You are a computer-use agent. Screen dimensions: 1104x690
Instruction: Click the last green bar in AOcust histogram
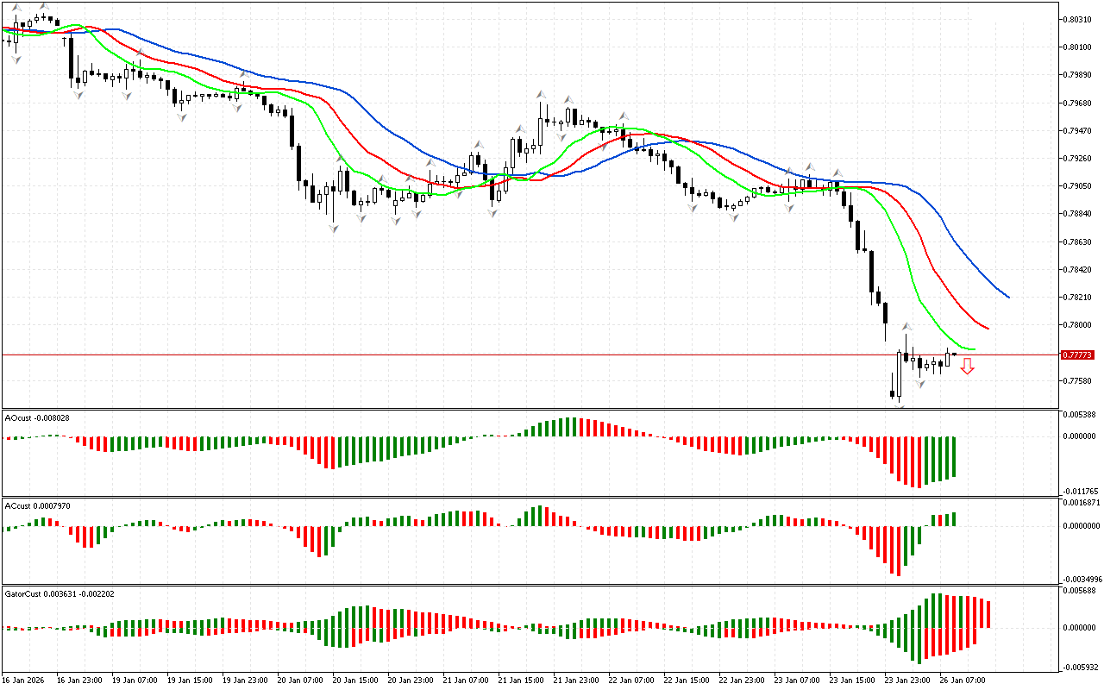954,457
